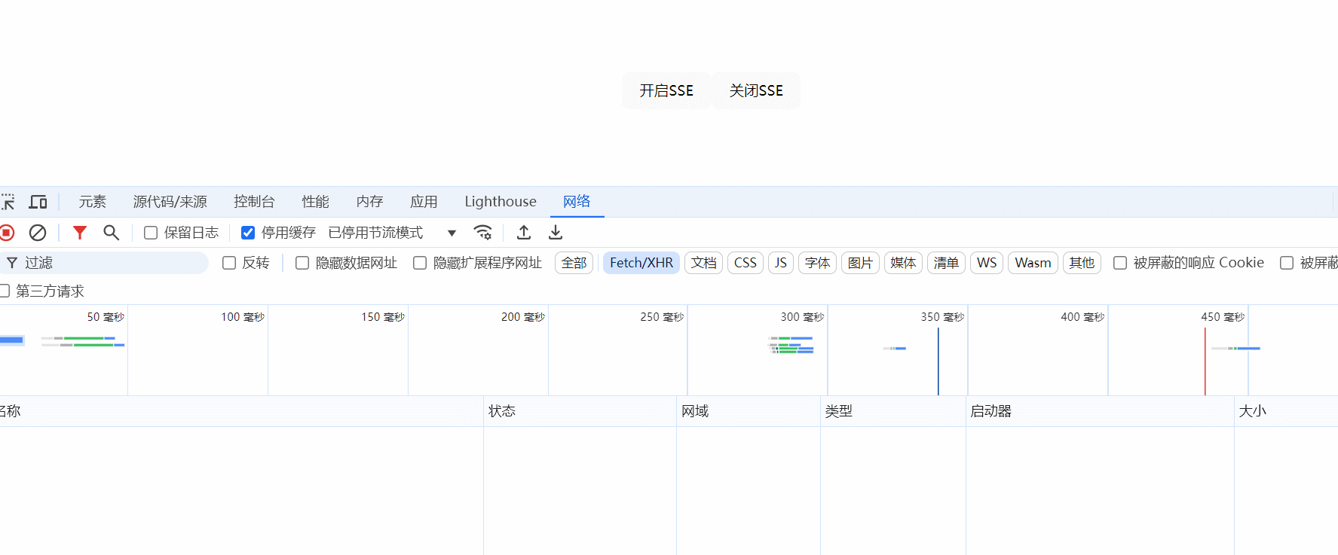Check 被屏蔽的响应 Cookie option

tap(1120, 263)
